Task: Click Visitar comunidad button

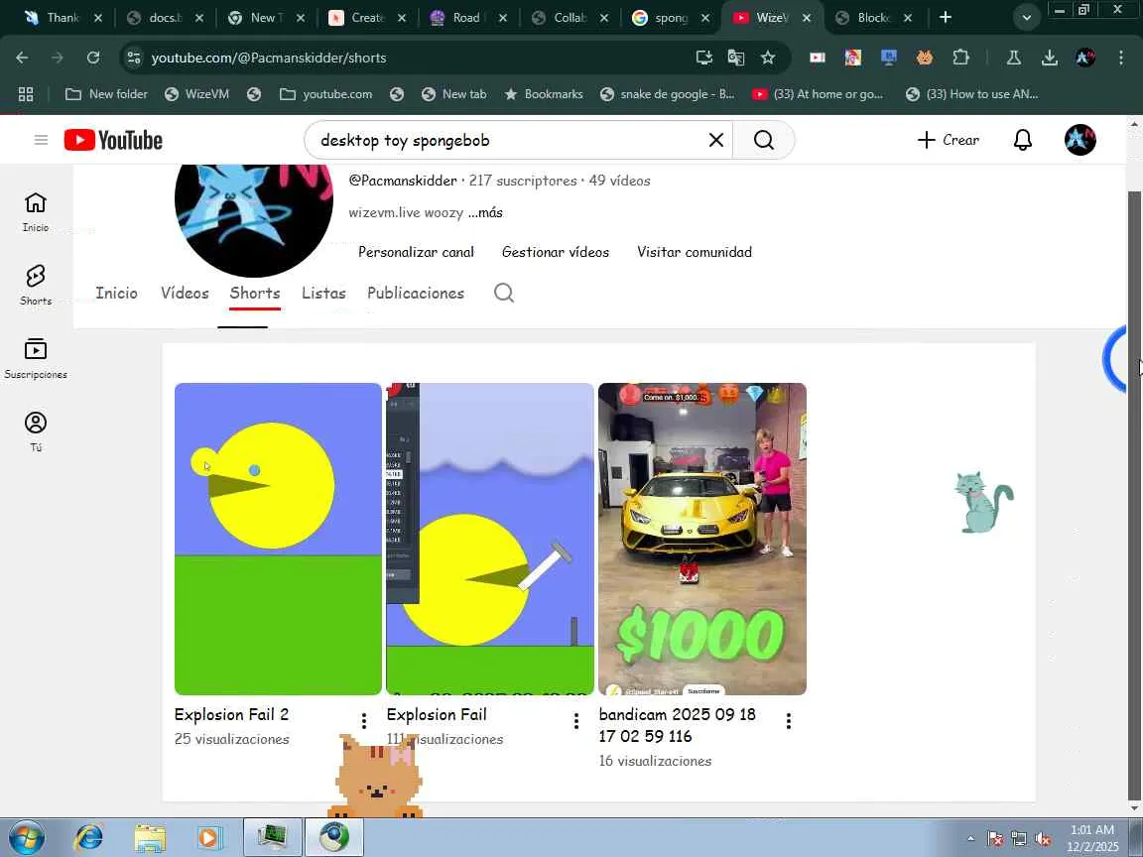Action: (694, 252)
